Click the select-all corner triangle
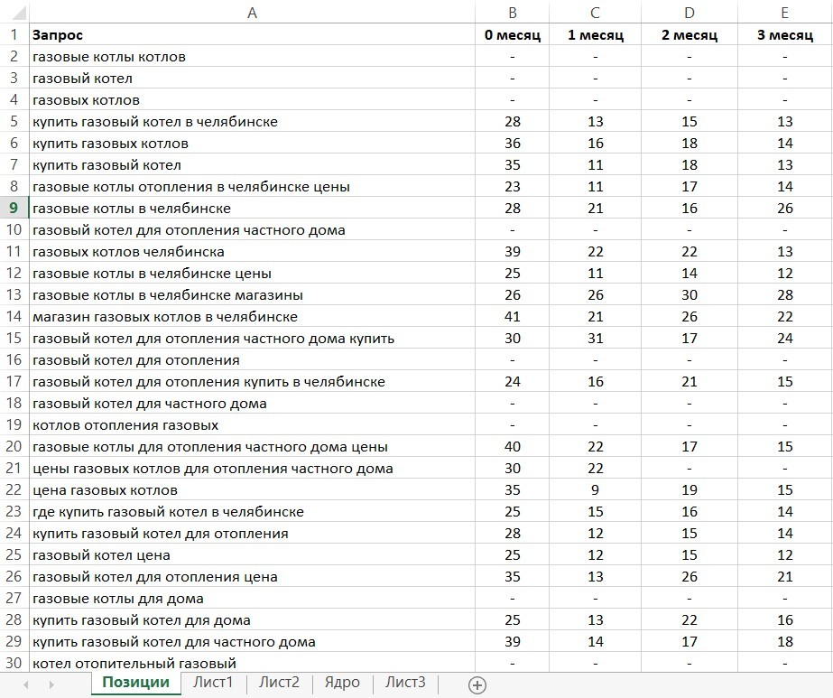Screen dimensions: 833x698 coord(14,12)
